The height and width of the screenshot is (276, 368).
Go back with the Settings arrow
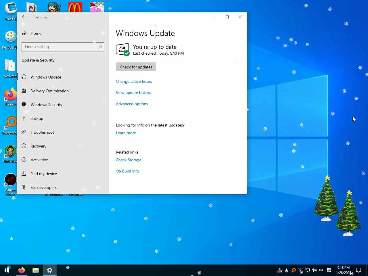(24, 17)
